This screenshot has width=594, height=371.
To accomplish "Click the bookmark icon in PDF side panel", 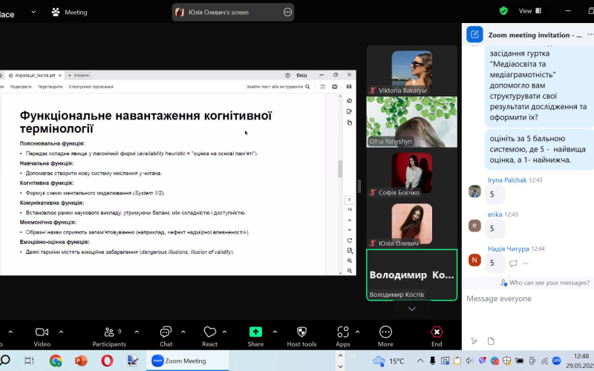I will (x=349, y=112).
